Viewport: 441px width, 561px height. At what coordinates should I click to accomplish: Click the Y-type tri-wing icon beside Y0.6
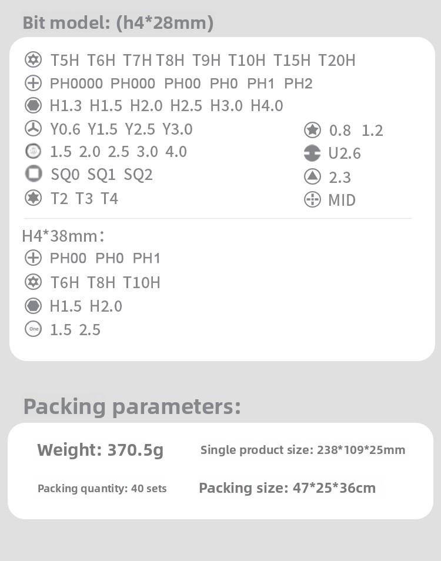34,128
